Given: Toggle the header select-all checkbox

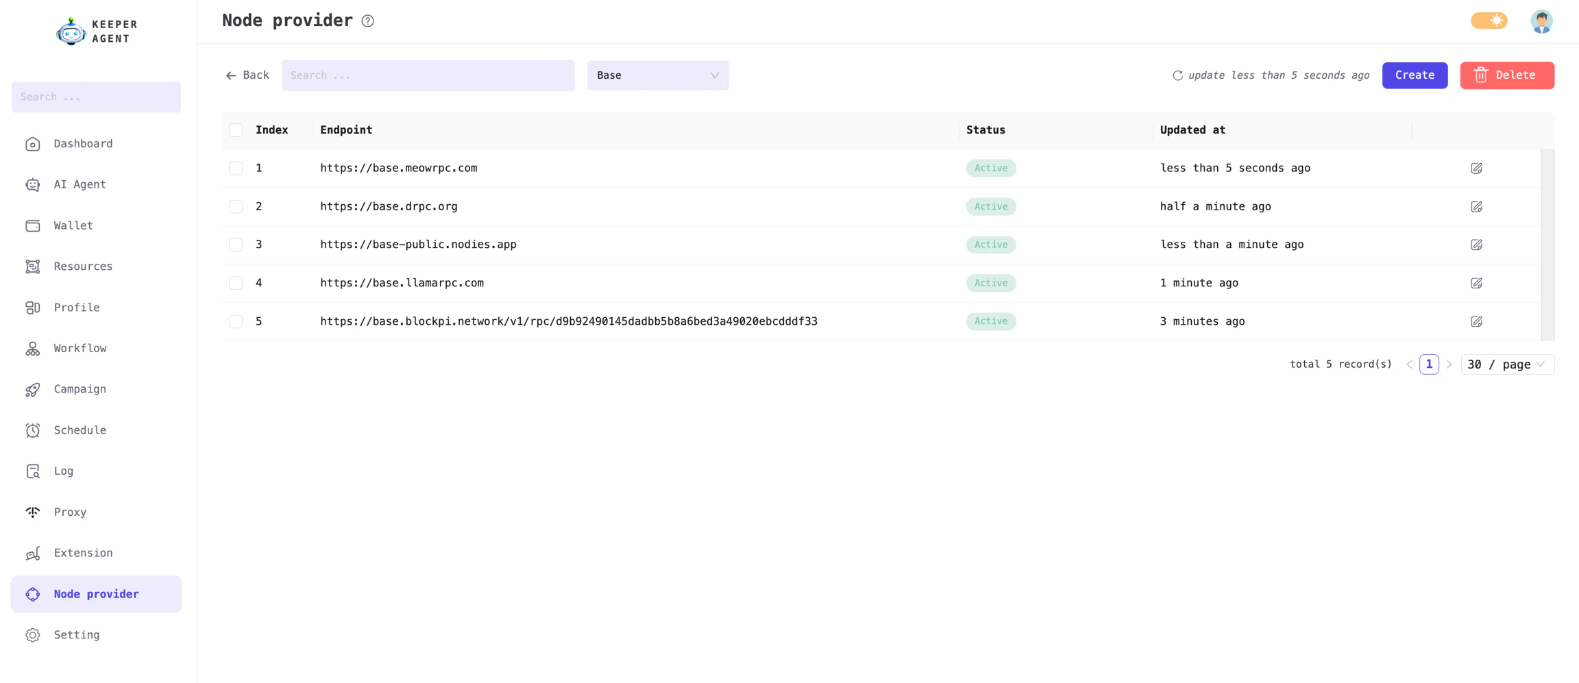Looking at the screenshot, I should (x=236, y=129).
